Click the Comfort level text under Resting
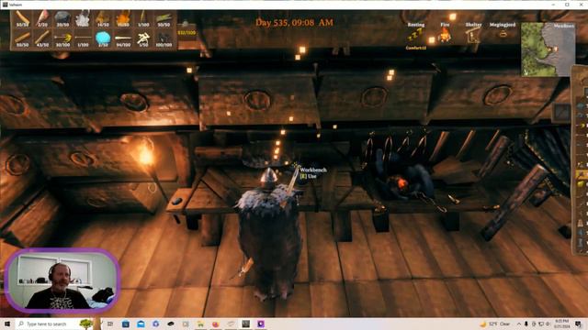The image size is (588, 330). point(416,48)
